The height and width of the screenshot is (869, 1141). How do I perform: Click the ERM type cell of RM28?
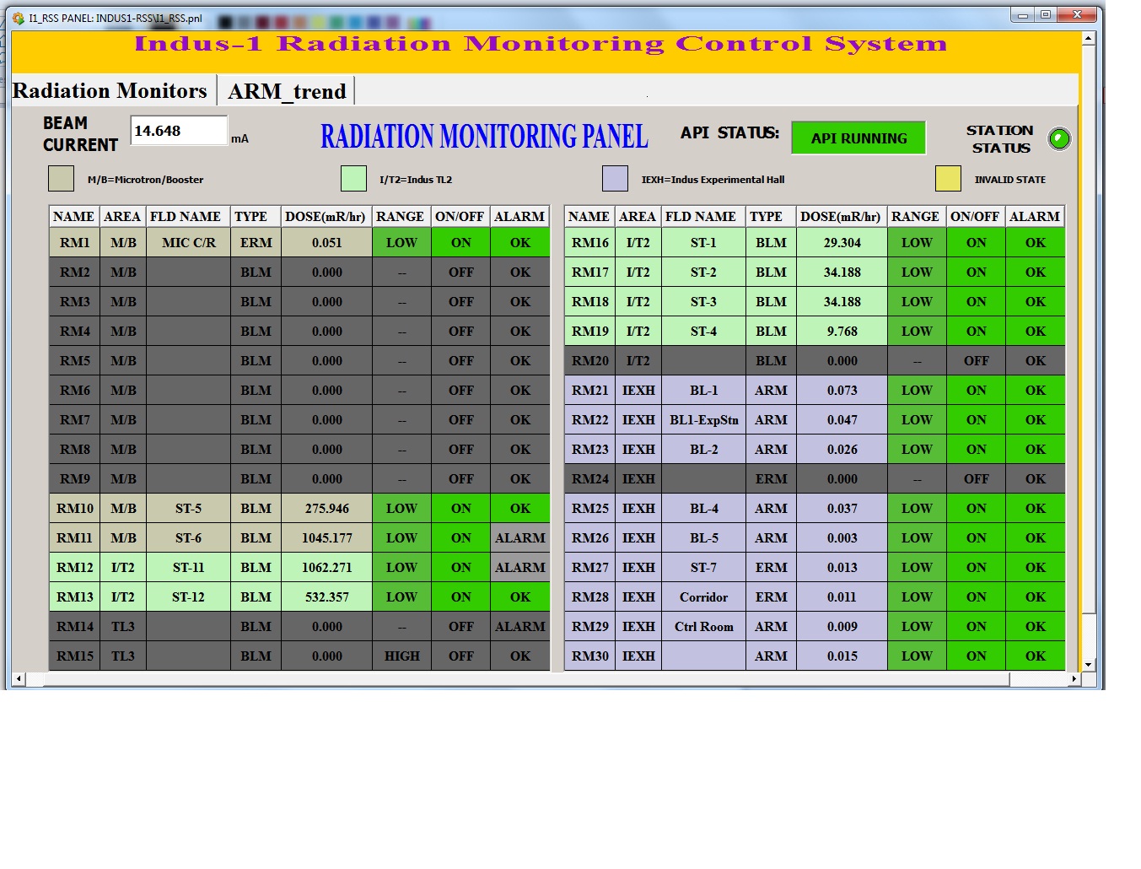click(x=771, y=596)
